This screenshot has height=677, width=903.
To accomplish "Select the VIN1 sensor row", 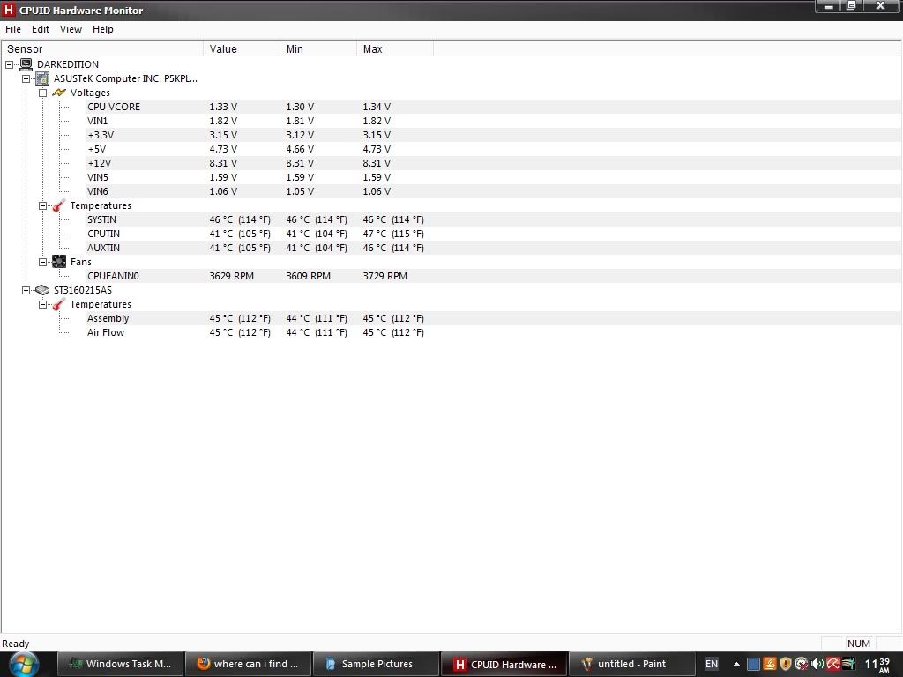I will click(494, 121).
